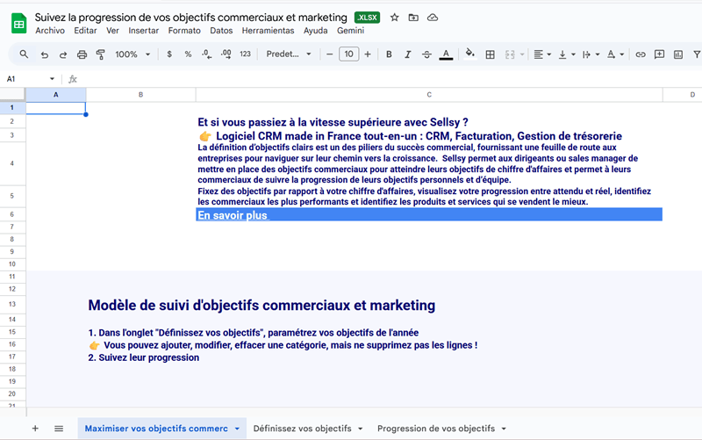Screen dimensions: 702x440
Task: Move document using the folder icon
Action: (x=413, y=18)
